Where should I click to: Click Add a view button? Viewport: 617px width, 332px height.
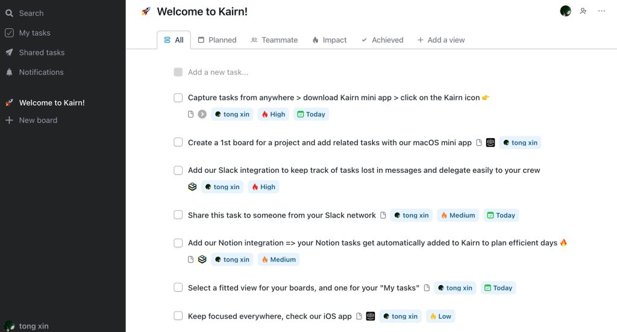point(441,40)
